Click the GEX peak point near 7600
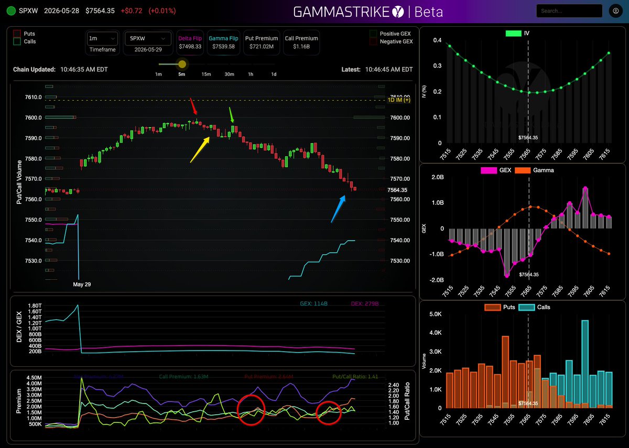Viewport: 629px width, 448px height. (585, 188)
